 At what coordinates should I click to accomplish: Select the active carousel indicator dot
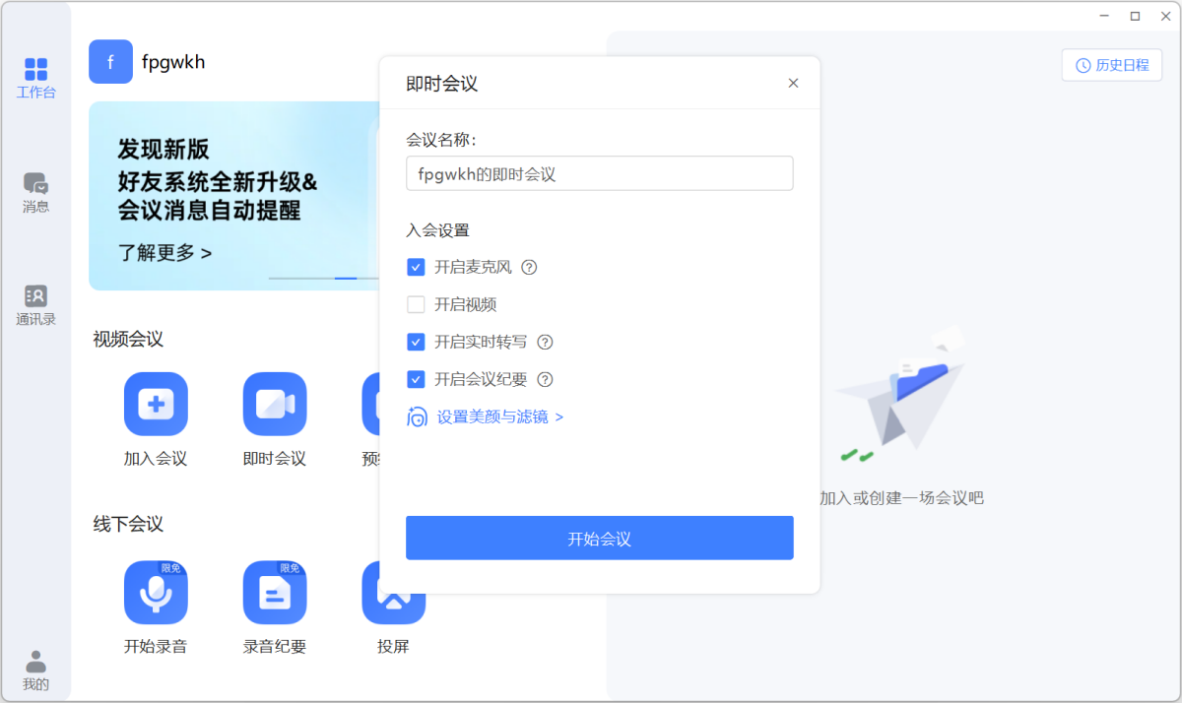click(346, 279)
